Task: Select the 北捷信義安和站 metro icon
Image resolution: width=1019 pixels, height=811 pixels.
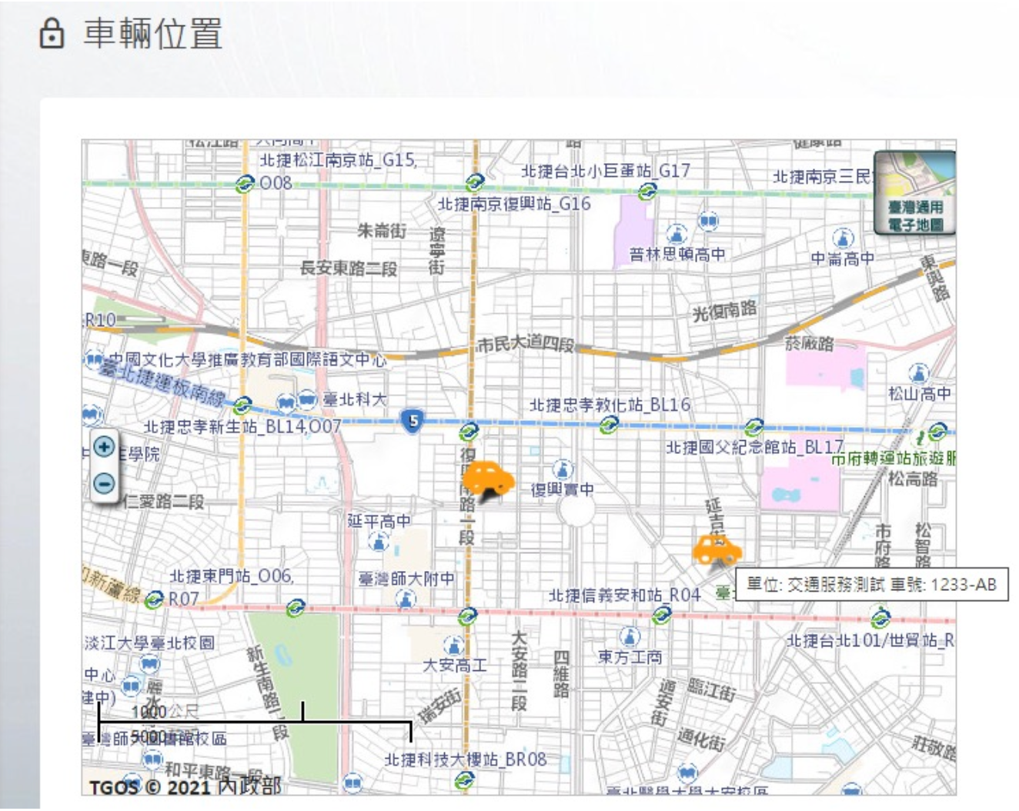Action: pyautogui.click(x=661, y=614)
